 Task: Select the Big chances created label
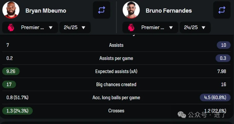click(116, 84)
